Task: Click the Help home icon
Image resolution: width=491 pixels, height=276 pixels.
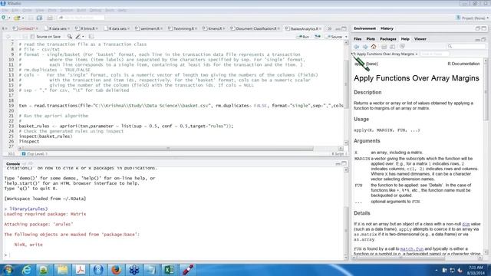Action: point(374,47)
